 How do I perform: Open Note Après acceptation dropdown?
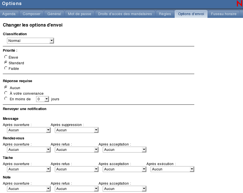(125, 189)
